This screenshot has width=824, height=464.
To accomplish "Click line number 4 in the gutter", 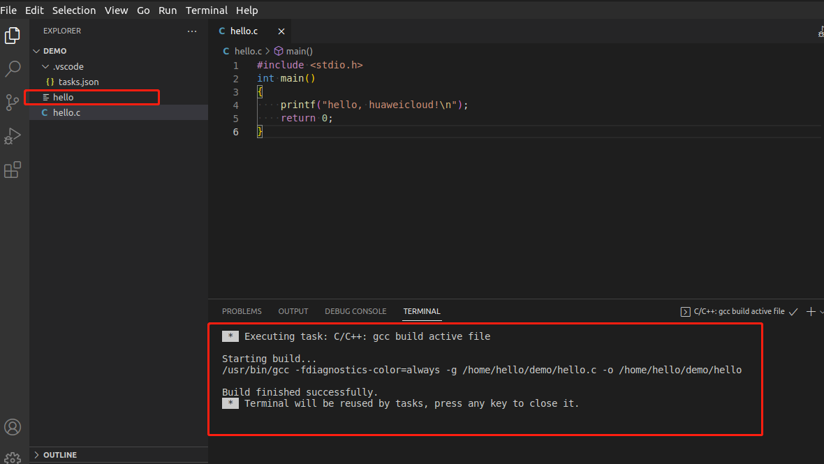I will (x=235, y=105).
